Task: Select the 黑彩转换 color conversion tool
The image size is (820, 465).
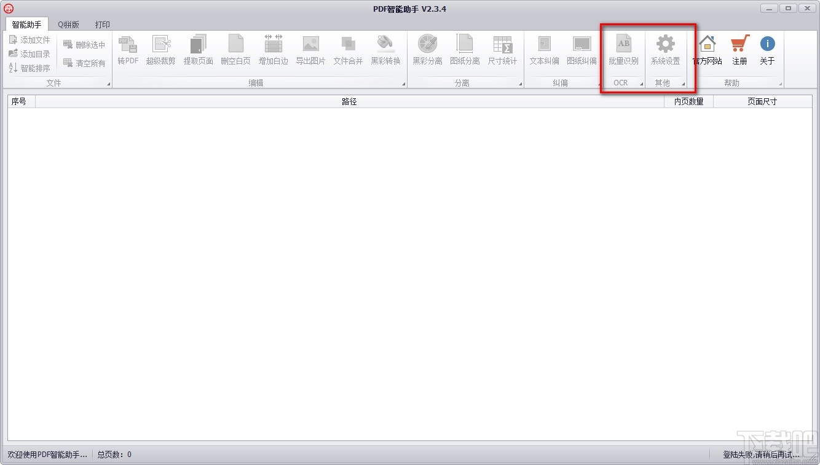Action: click(385, 50)
